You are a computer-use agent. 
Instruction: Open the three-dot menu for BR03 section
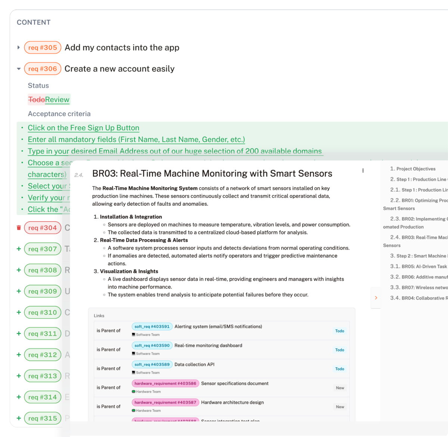pyautogui.click(x=363, y=171)
